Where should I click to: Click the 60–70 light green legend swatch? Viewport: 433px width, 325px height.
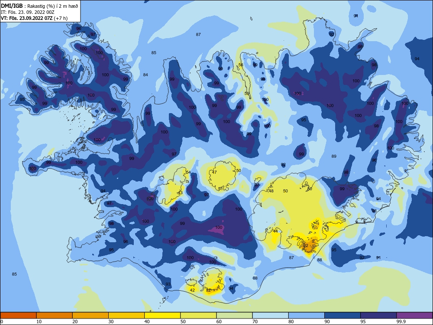234,315
